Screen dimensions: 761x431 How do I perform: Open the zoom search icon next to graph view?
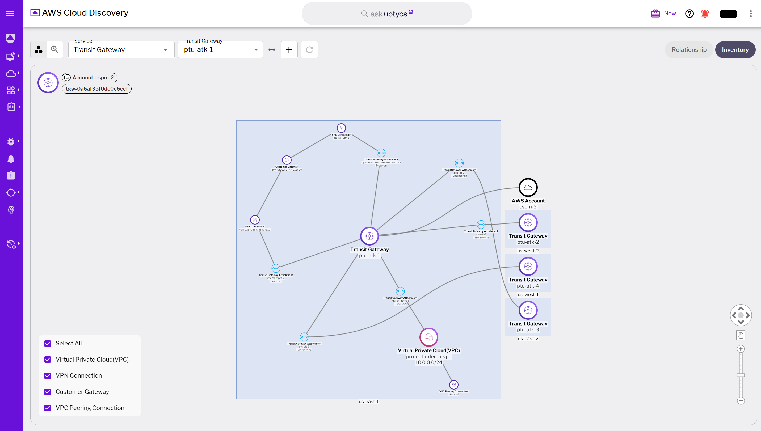tap(55, 49)
